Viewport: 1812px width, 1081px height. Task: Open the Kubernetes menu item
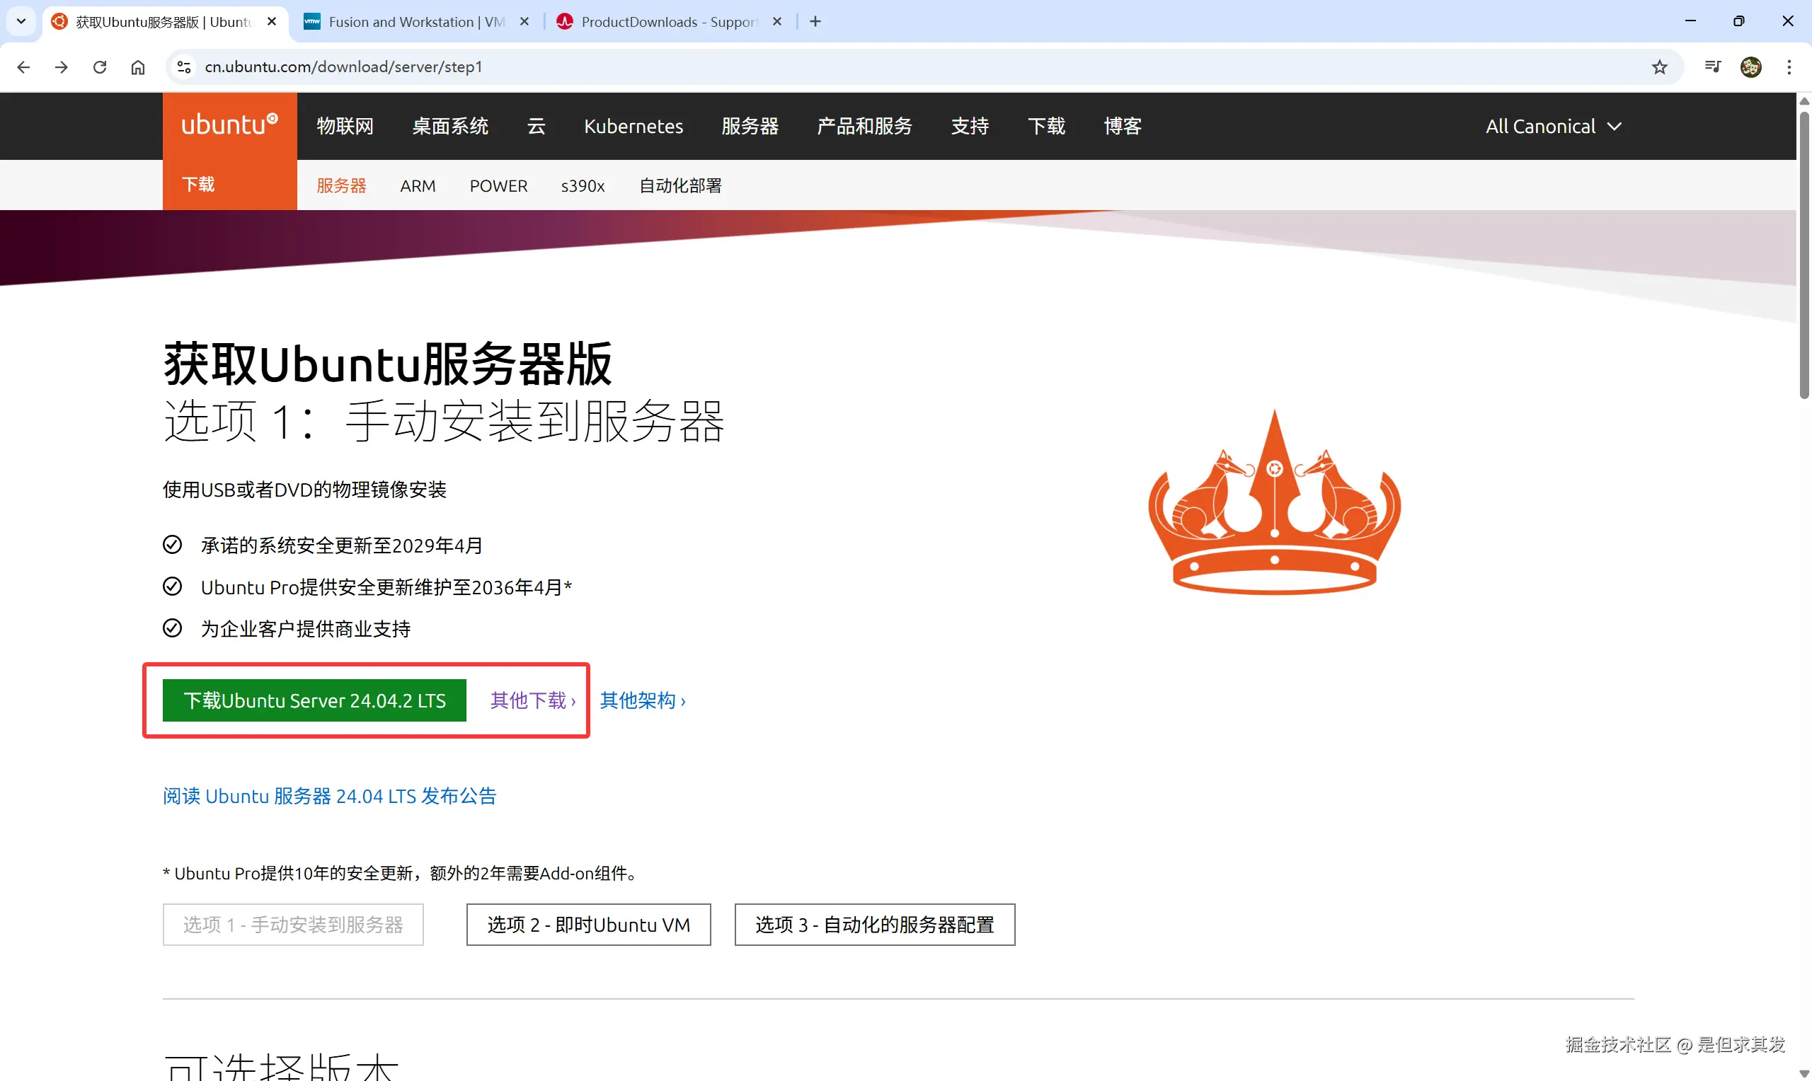pos(632,125)
